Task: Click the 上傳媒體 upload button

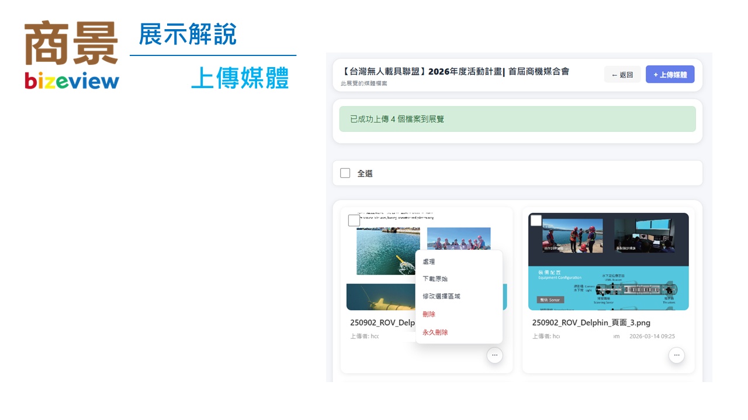Action: (670, 74)
